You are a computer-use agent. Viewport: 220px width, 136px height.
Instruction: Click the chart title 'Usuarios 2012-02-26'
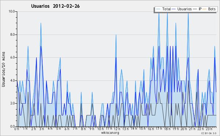click(55, 6)
